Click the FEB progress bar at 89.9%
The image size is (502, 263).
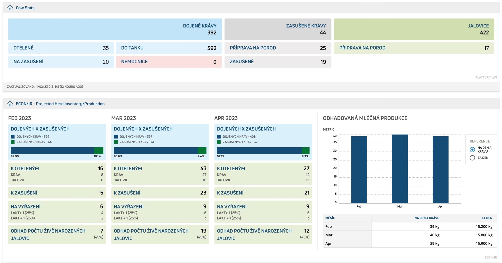pos(57,150)
